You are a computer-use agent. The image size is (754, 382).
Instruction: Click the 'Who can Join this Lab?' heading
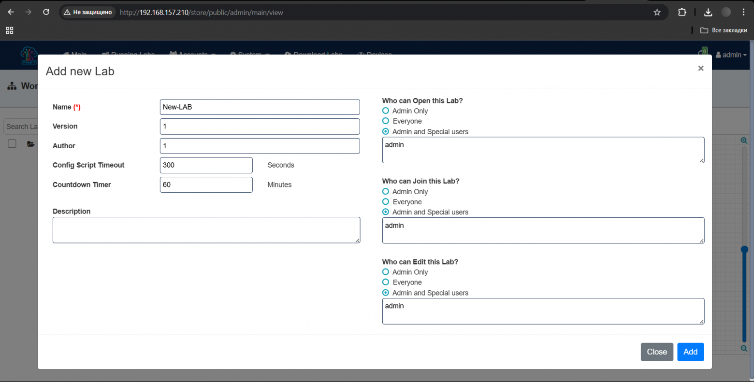tap(421, 181)
